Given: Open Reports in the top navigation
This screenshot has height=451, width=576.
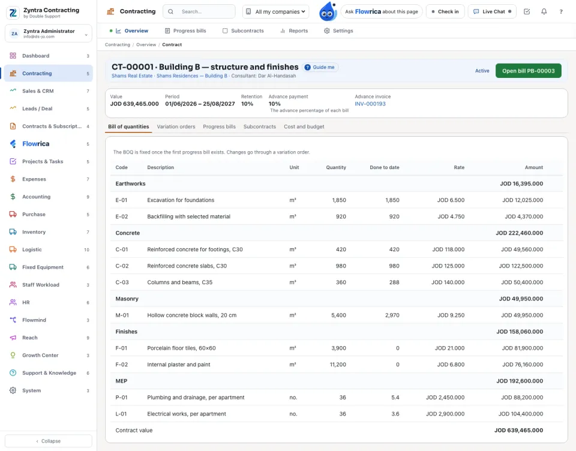Looking at the screenshot, I should 294,31.
